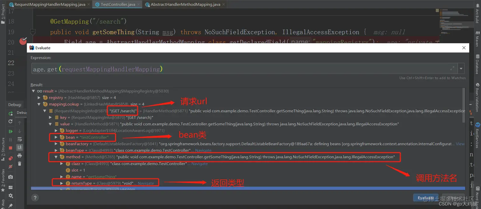Expand the beanType node
481x209 pixels.
tap(56, 150)
